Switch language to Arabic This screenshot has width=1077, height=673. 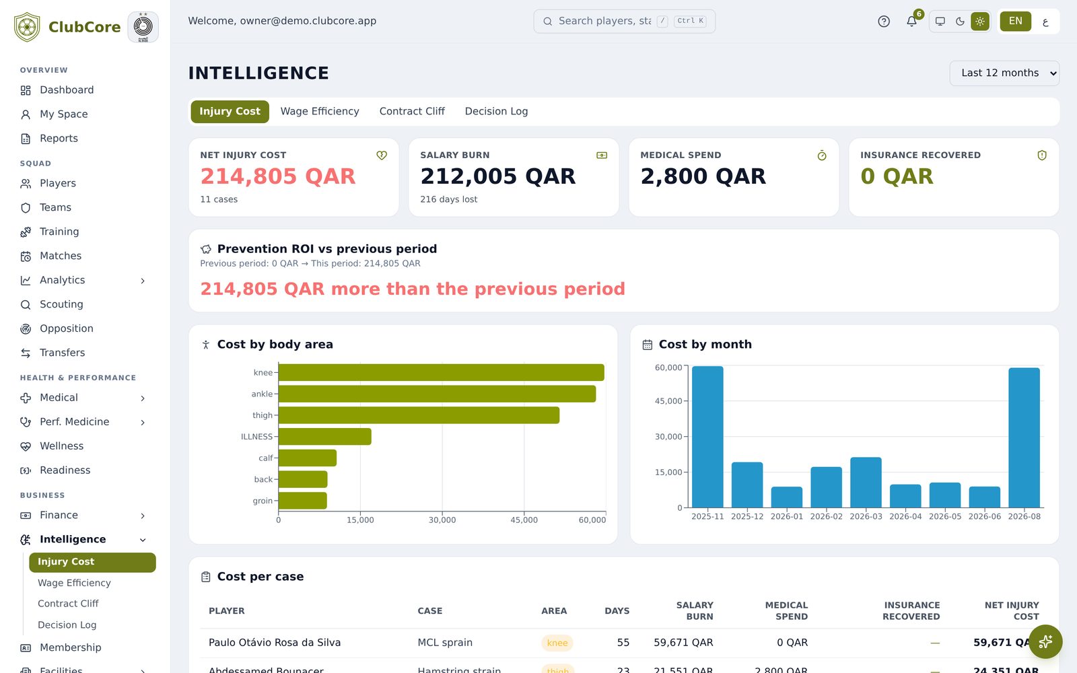pos(1045,21)
